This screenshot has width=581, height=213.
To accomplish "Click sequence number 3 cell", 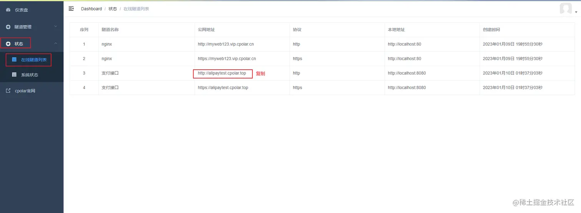I will pyautogui.click(x=84, y=73).
